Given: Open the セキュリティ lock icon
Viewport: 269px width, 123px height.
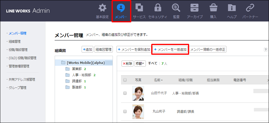Looking at the screenshot, I should point(158,8).
